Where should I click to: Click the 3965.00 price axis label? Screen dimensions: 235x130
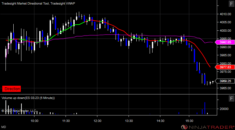[225, 88]
